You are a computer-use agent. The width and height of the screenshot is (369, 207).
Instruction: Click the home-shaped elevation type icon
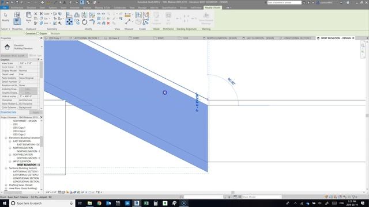pyautogui.click(x=7, y=47)
